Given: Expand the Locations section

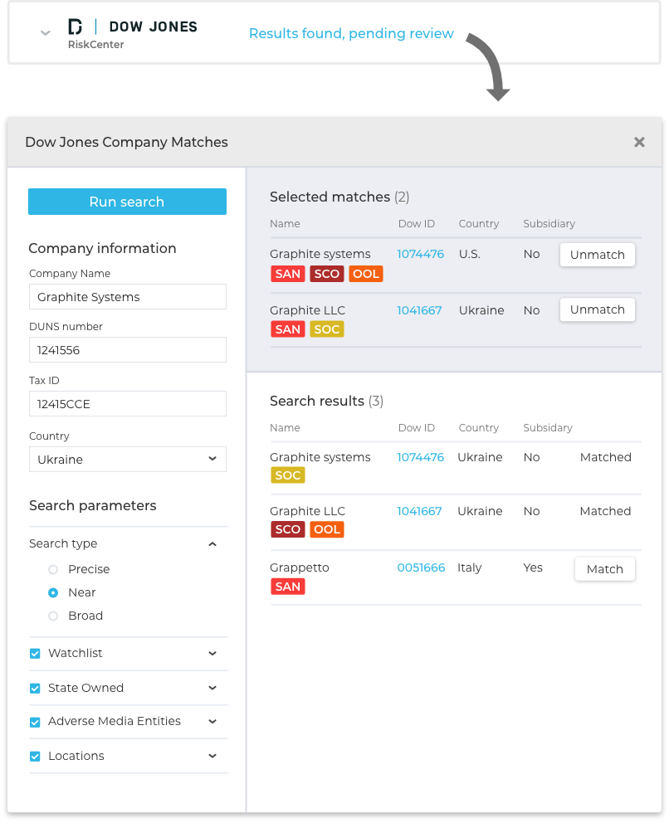Looking at the screenshot, I should coord(212,756).
